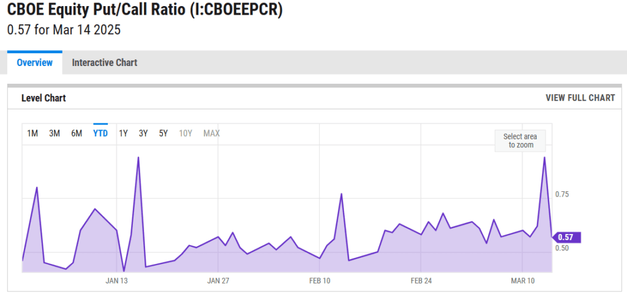Viewport: 627px width, 300px height.
Task: Click the JAN 13 axis label
Action: (116, 281)
